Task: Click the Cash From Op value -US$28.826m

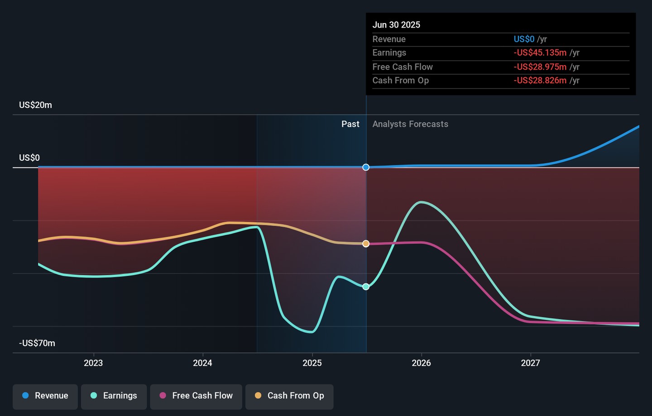Action: (x=540, y=81)
